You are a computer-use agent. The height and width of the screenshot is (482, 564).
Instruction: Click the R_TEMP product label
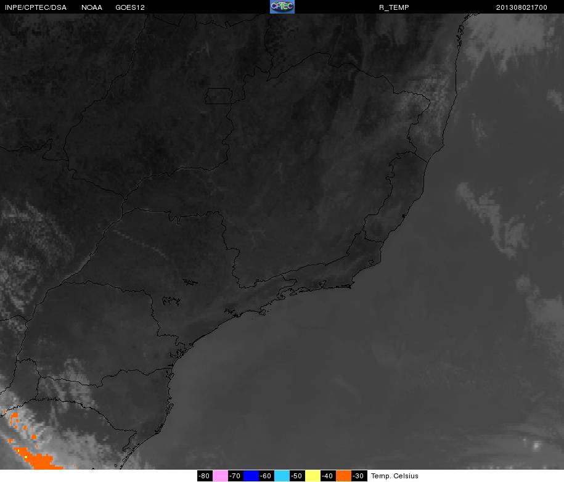point(394,7)
